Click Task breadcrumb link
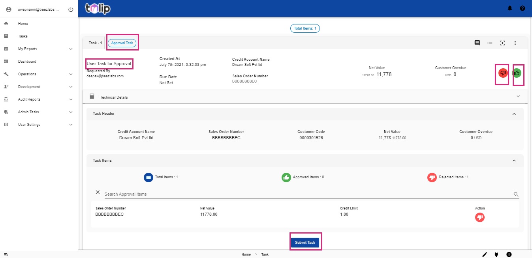This screenshot has height=258, width=532. click(265, 254)
